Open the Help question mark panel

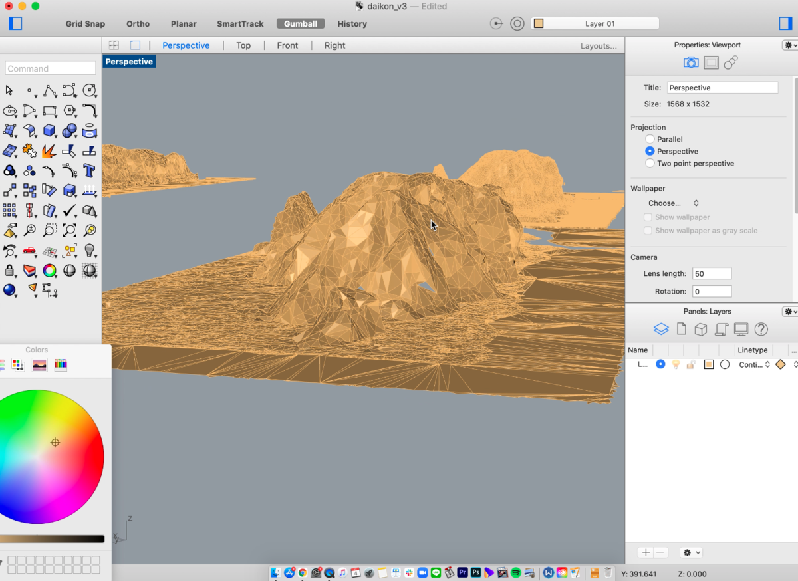(x=761, y=330)
